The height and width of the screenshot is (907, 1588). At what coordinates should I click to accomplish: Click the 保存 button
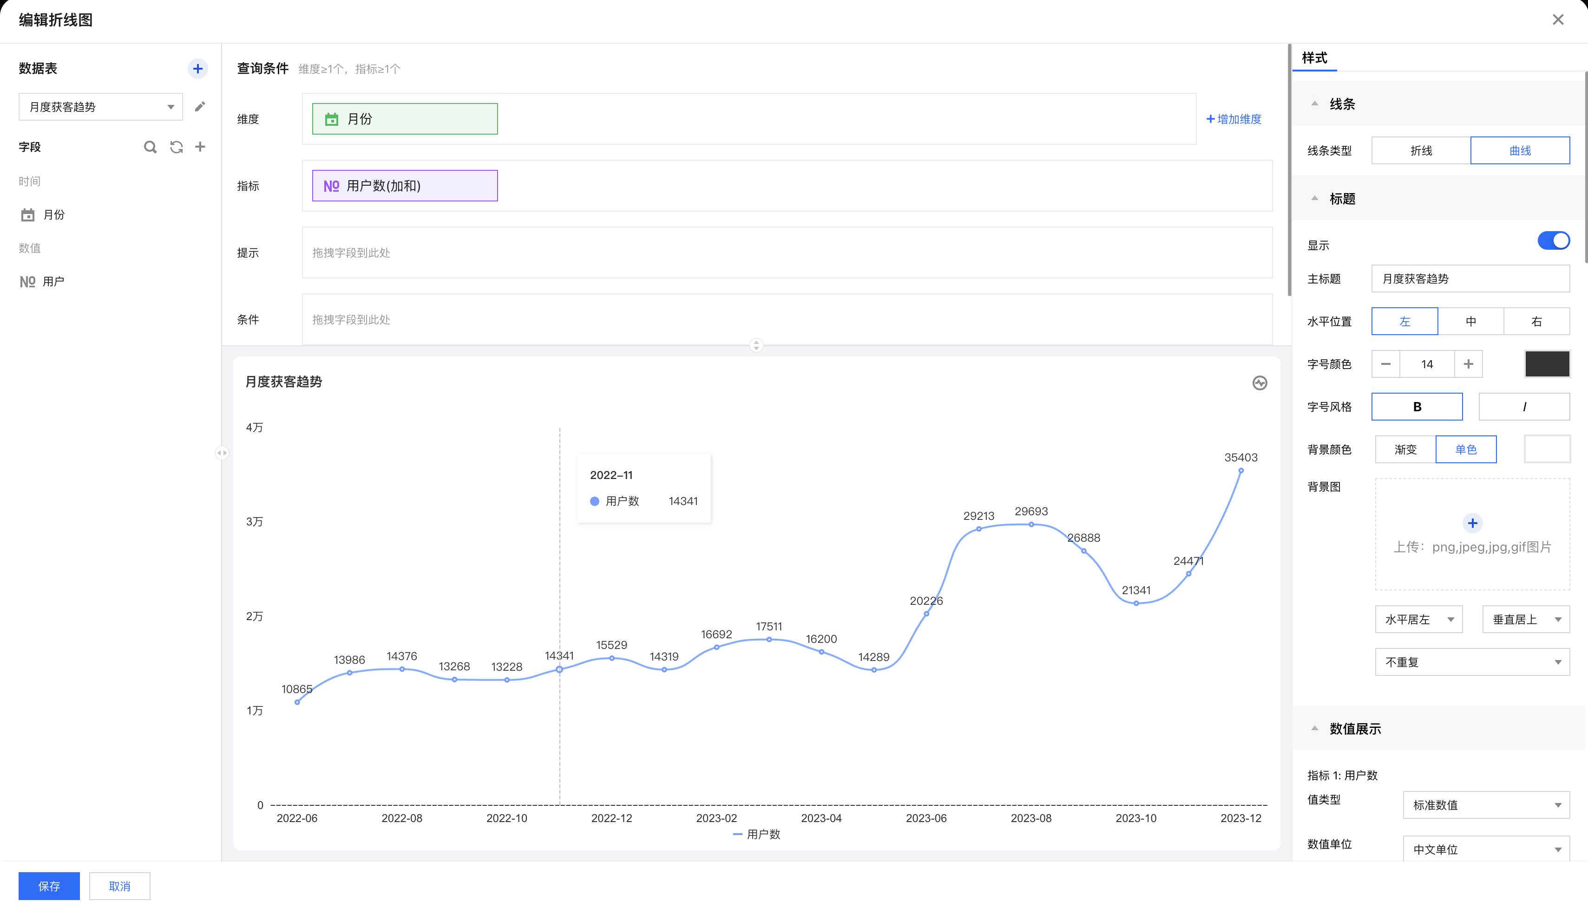point(49,886)
